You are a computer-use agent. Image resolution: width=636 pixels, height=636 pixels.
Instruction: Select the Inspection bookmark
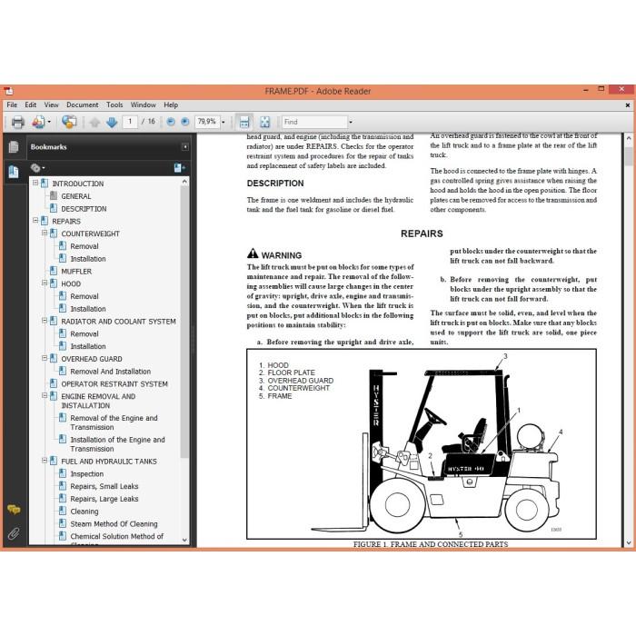coord(87,474)
